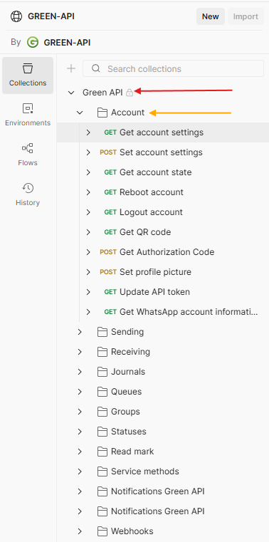
Task: Select the Webhooks folder name
Action: click(x=132, y=531)
